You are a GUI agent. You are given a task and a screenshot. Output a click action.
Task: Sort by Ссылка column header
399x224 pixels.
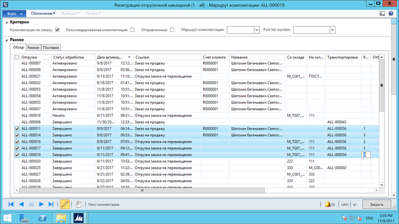(167, 57)
